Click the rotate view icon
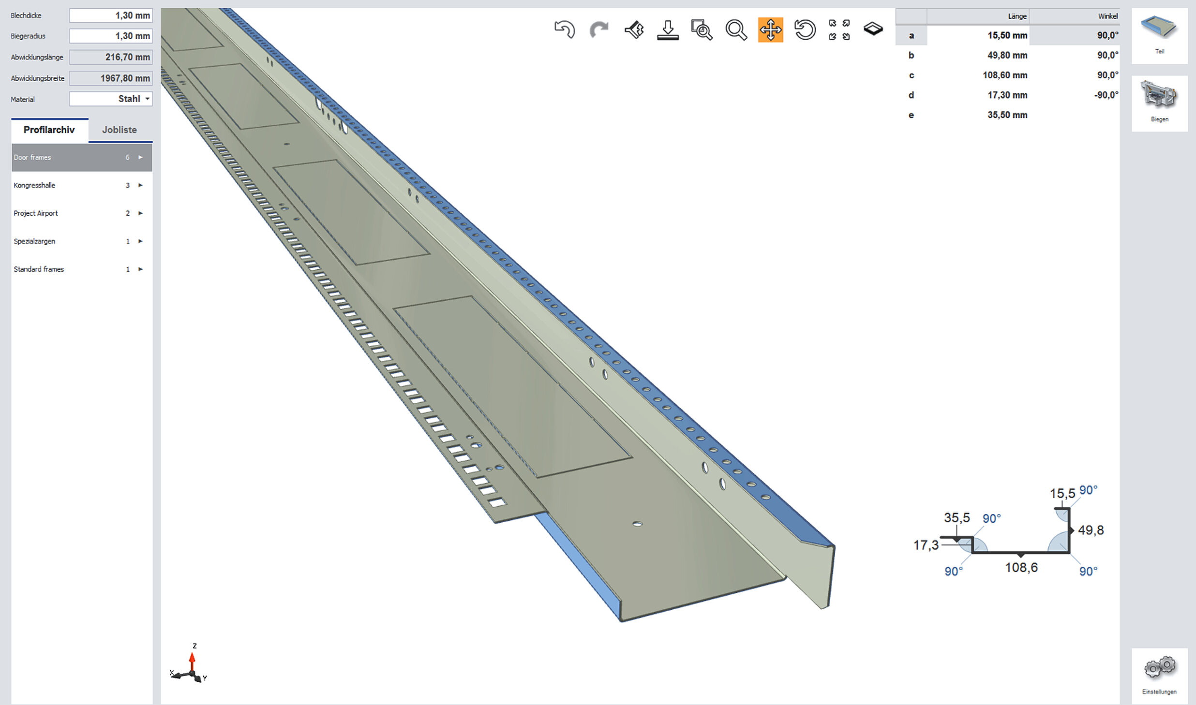1196x705 pixels. (x=805, y=30)
